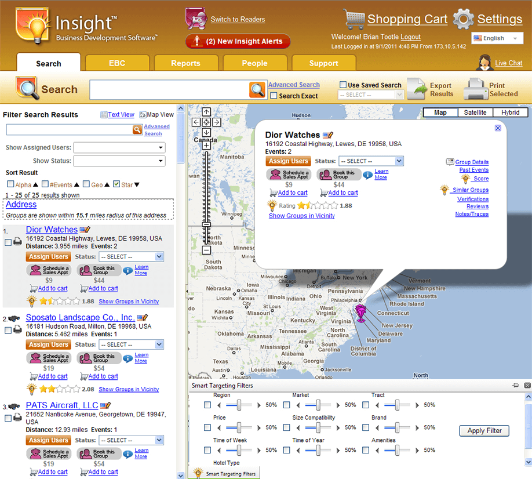Open Group Details link in popup

point(472,162)
